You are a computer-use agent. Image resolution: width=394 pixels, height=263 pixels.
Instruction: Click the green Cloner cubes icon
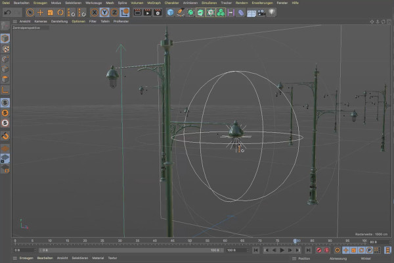pos(221,12)
